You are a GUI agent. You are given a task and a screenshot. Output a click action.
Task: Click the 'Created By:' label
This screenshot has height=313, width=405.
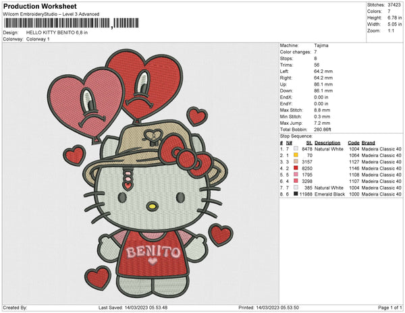click(x=15, y=308)
